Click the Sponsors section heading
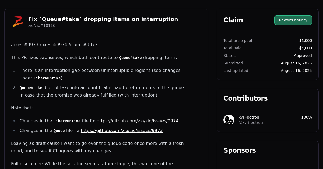Image resolution: width=323 pixels, height=169 pixels. (x=240, y=150)
